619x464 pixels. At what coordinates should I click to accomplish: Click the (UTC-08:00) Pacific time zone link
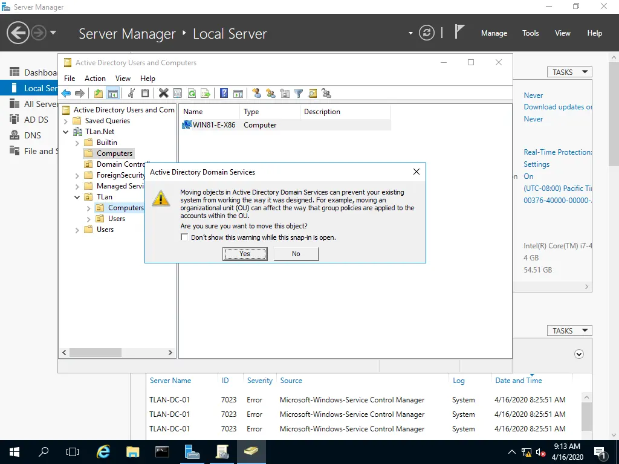click(558, 188)
